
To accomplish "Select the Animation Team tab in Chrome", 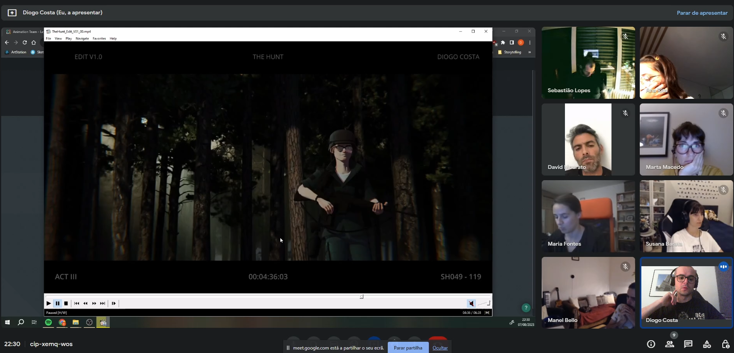I will coord(24,32).
